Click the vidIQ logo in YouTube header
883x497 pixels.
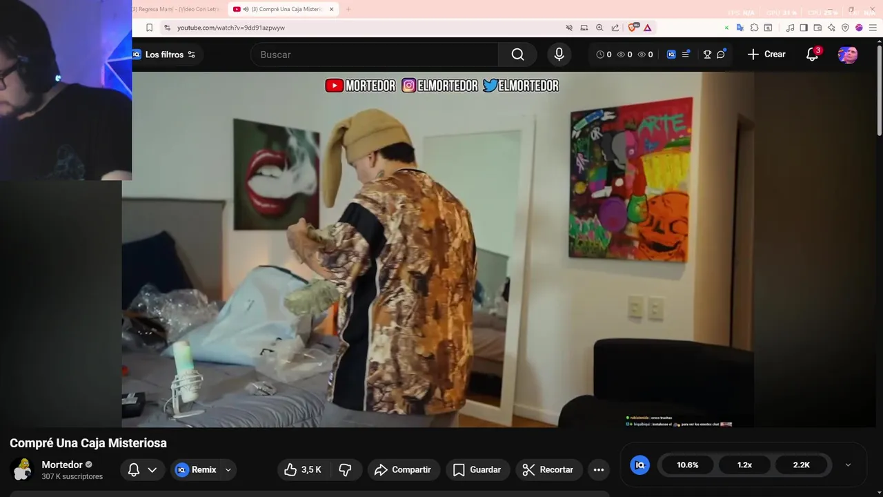point(671,55)
